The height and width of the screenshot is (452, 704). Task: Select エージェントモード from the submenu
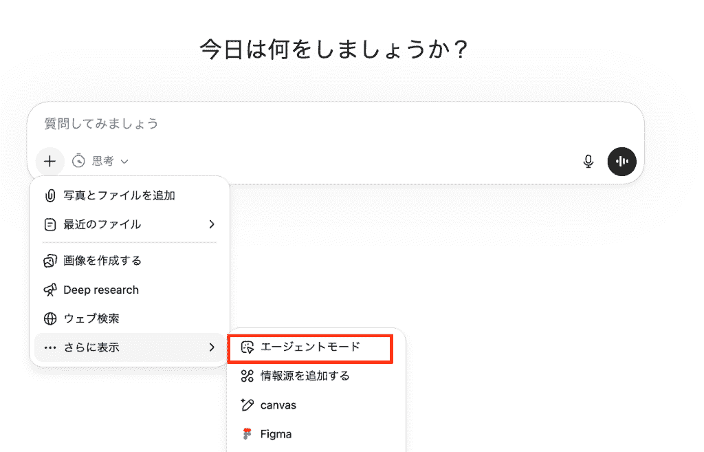(310, 347)
